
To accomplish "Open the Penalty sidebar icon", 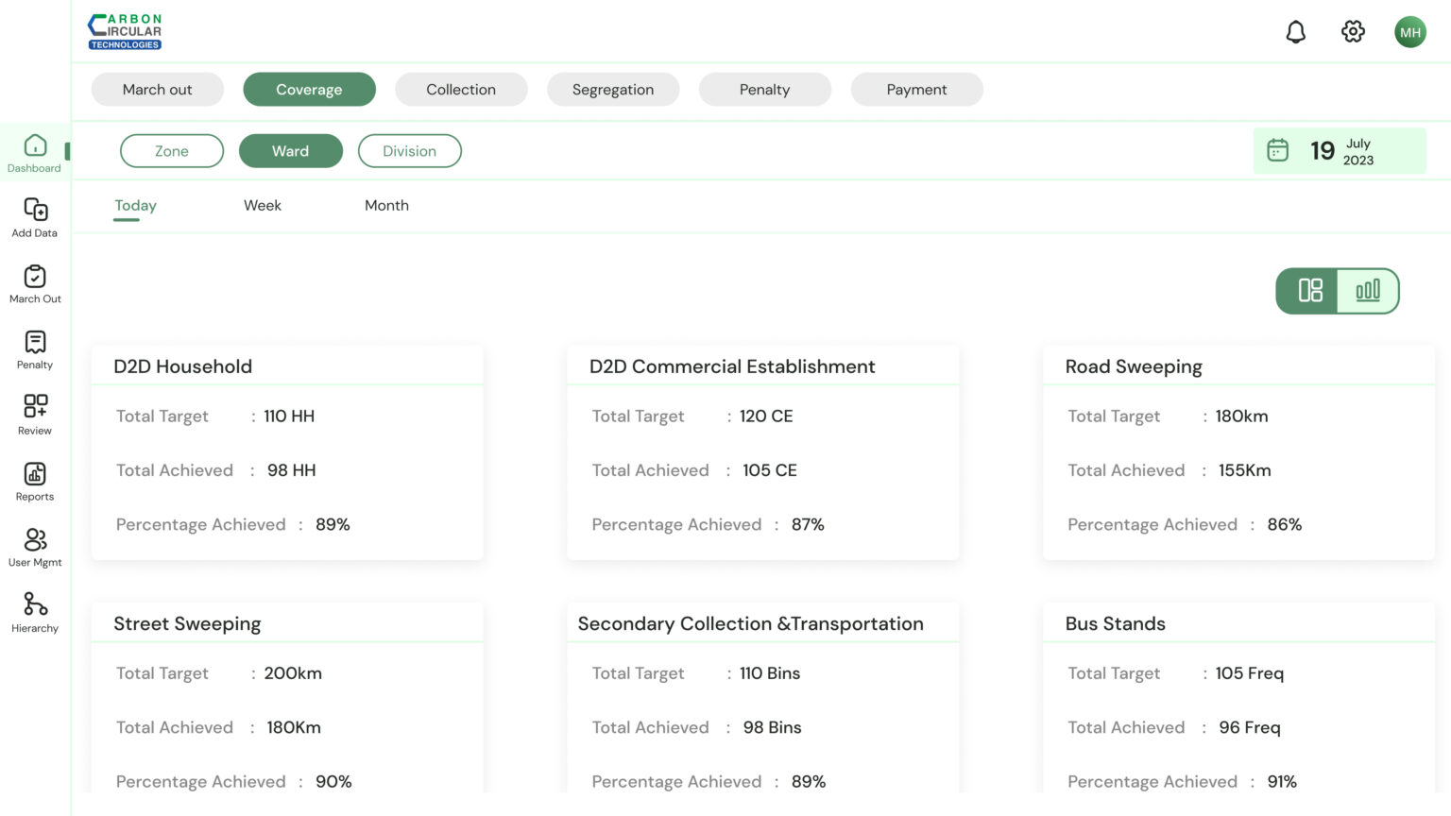I will pyautogui.click(x=35, y=349).
